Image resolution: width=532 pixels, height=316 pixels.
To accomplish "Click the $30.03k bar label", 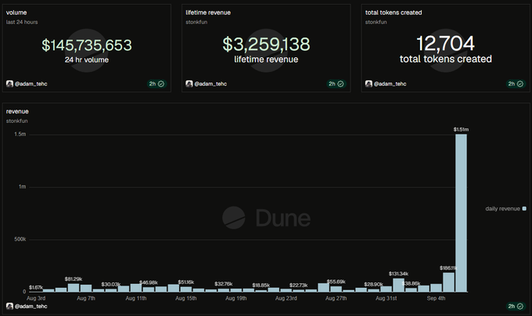I will point(111,284).
